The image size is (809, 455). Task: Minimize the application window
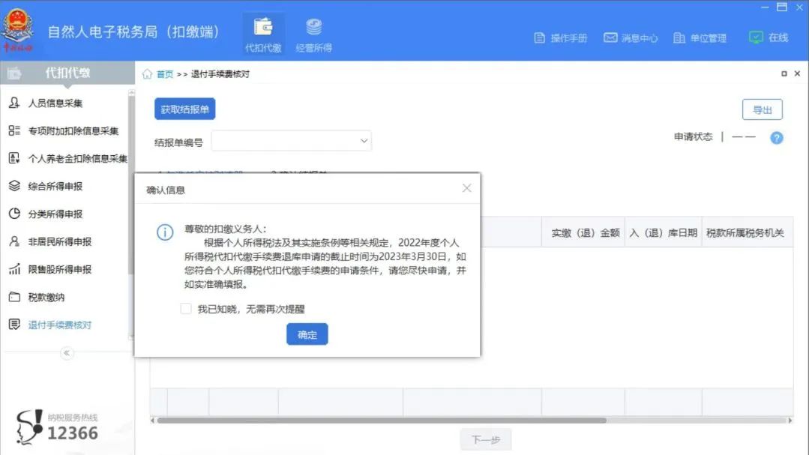(x=765, y=7)
